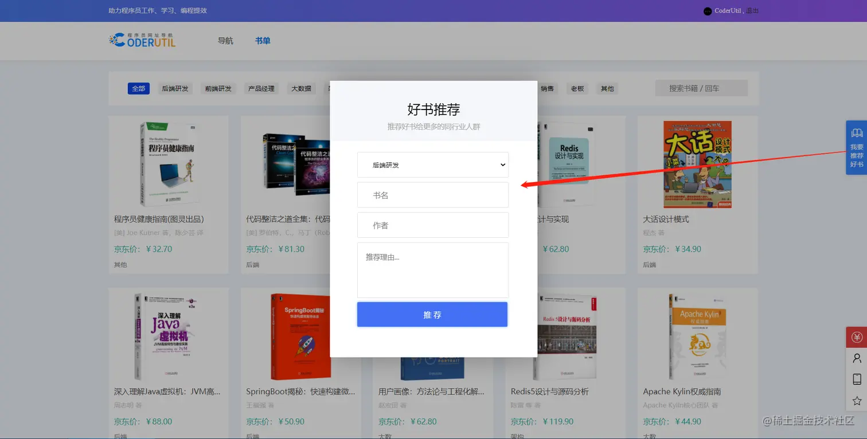Image resolution: width=867 pixels, height=439 pixels.
Task: Click the ¥32.70 price text
Action: pyautogui.click(x=159, y=249)
